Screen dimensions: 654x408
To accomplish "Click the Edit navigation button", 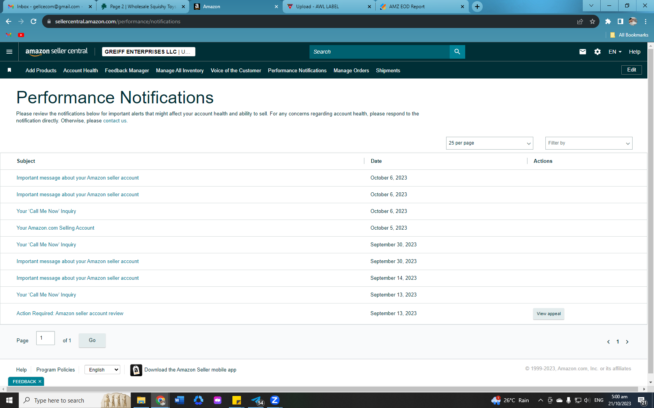I will click(631, 70).
